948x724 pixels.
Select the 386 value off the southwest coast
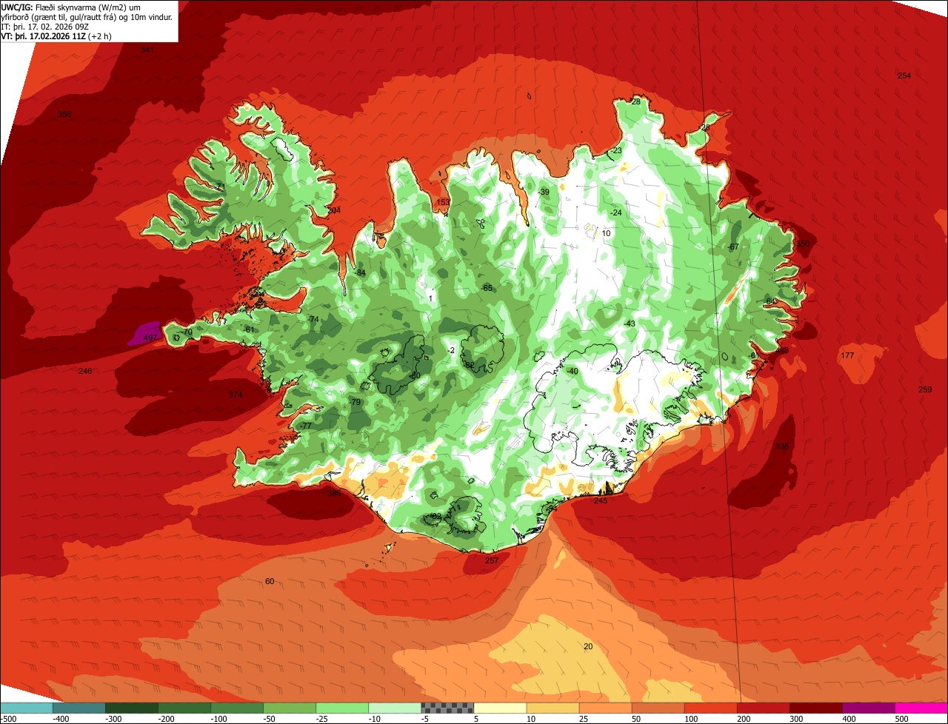(x=334, y=492)
